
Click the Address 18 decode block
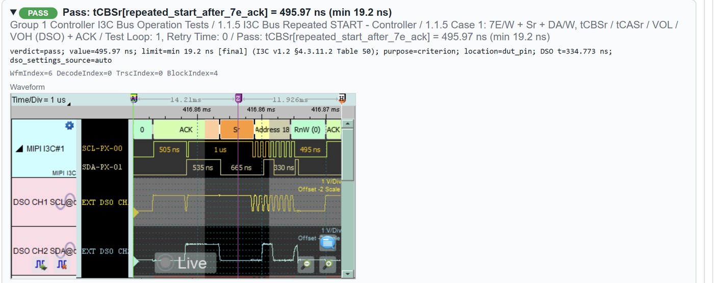coord(272,130)
